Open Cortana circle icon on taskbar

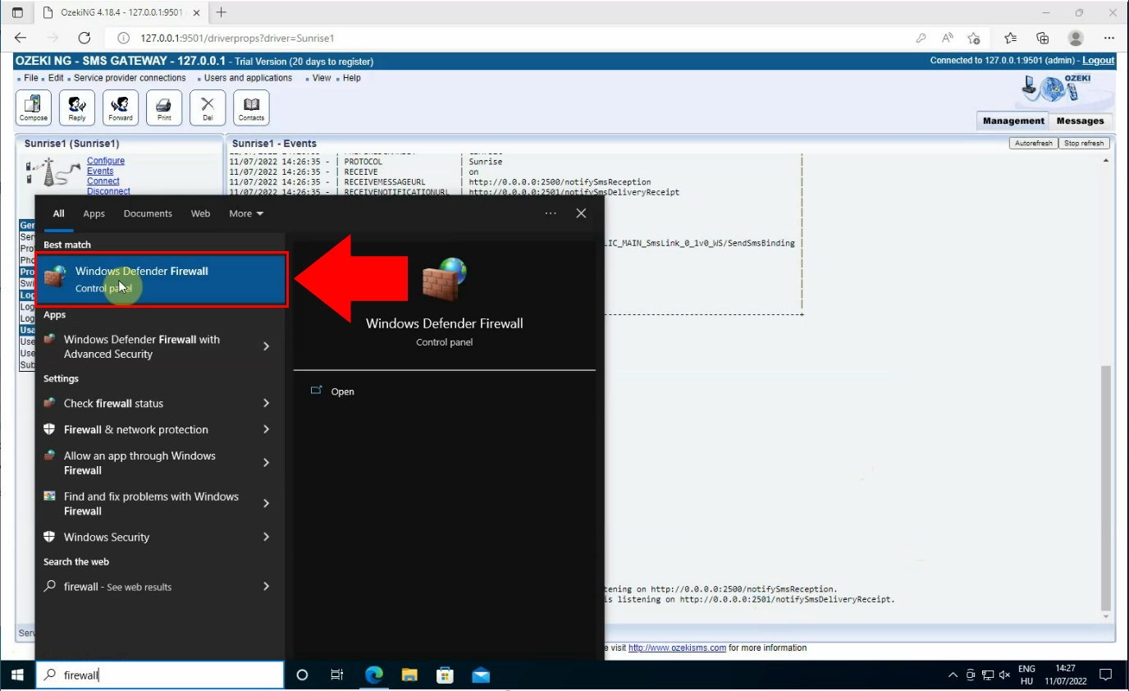click(x=302, y=675)
